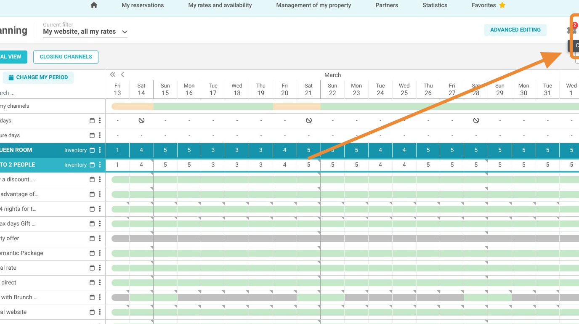Open three-dot menu in 'ty offer' row
The width and height of the screenshot is (579, 324).
100,239
